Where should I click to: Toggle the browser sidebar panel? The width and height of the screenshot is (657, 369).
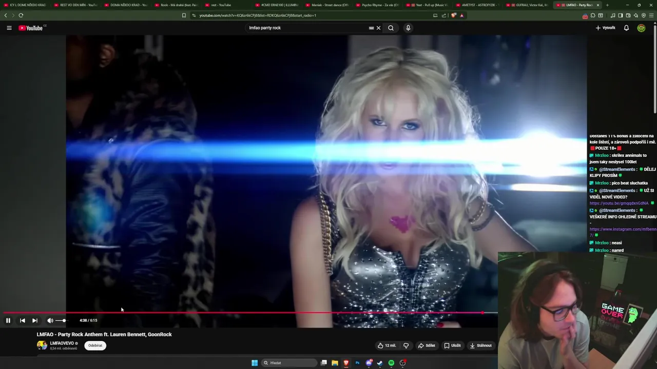pyautogui.click(x=621, y=15)
